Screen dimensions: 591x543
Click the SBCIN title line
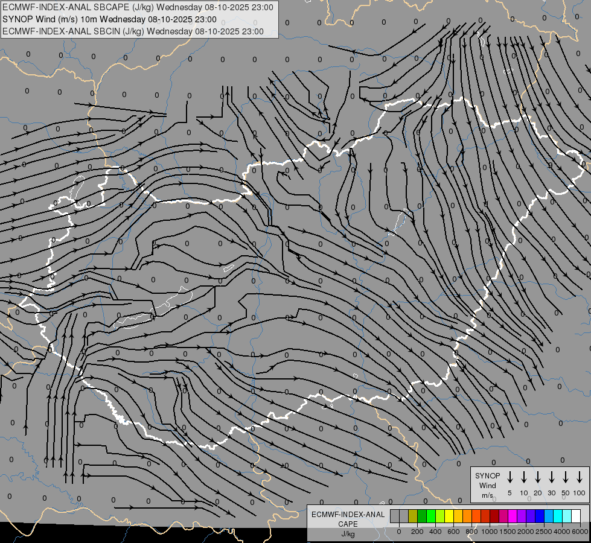(x=133, y=31)
